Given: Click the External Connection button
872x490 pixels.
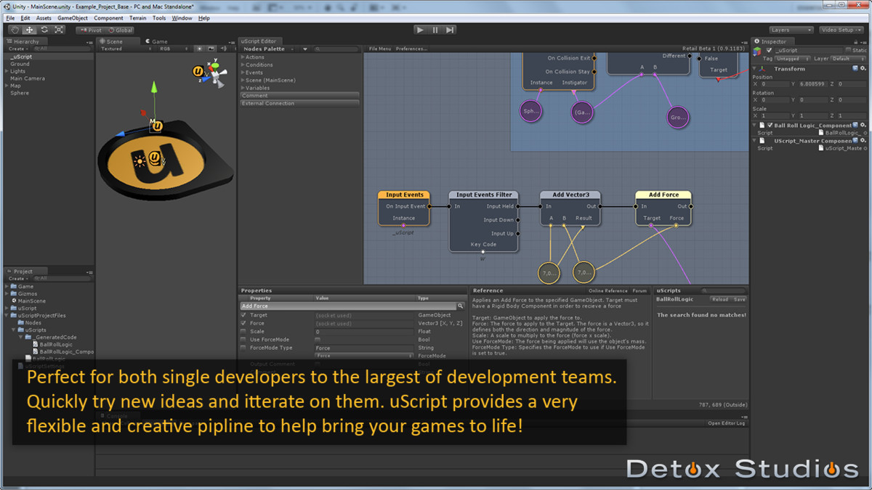Looking at the screenshot, I should click(x=299, y=103).
